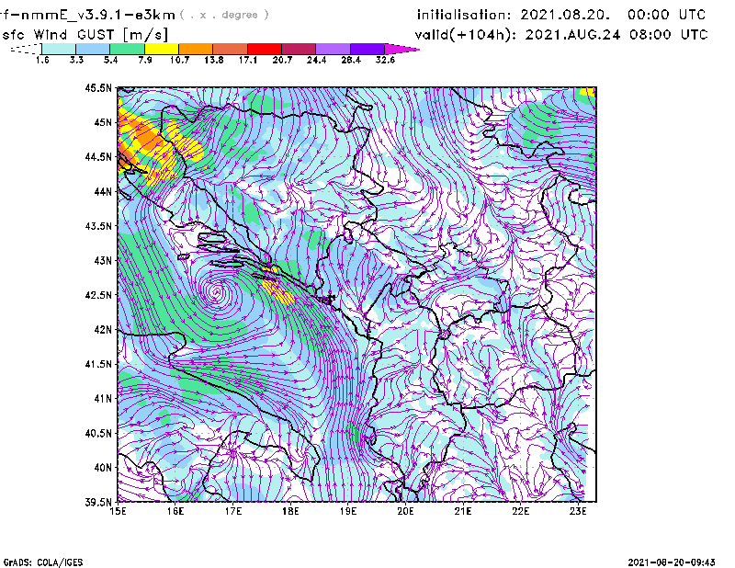This screenshot has width=735, height=568.
Task: Click the '42.5N' latitude label
Action: 99,295
